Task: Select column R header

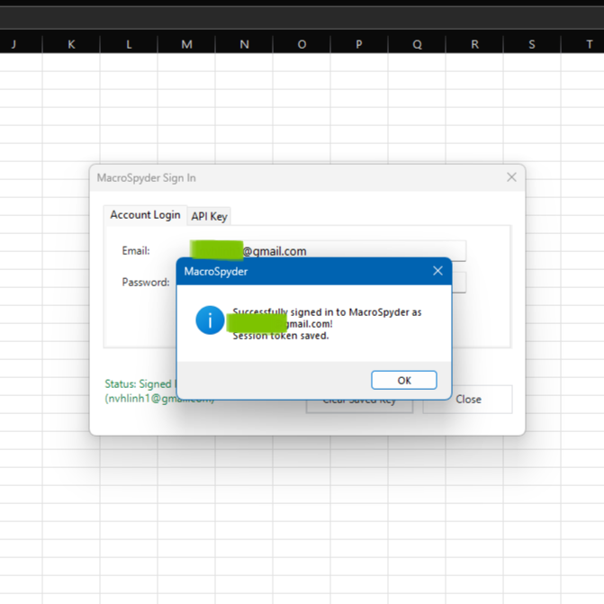Action: pos(474,44)
